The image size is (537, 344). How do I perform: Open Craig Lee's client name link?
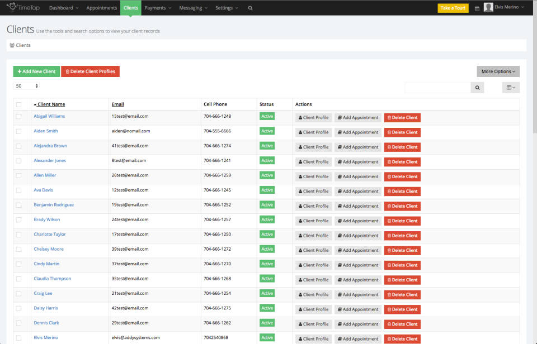coord(44,293)
